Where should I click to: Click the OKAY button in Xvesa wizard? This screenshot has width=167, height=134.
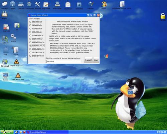pos(96,60)
